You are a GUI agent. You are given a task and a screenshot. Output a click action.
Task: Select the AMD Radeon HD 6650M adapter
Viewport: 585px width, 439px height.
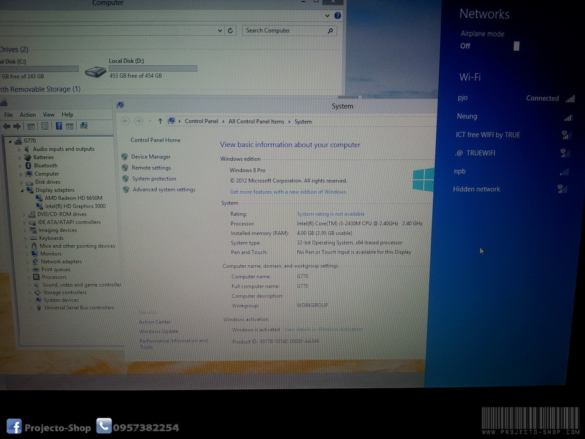click(x=73, y=198)
